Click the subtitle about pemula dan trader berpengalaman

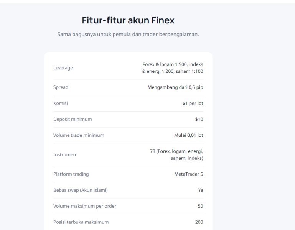(128, 34)
